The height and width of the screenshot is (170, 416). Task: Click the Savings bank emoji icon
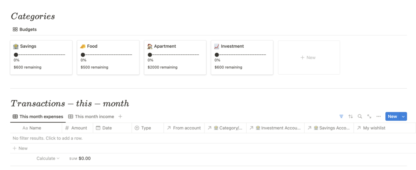point(16,46)
